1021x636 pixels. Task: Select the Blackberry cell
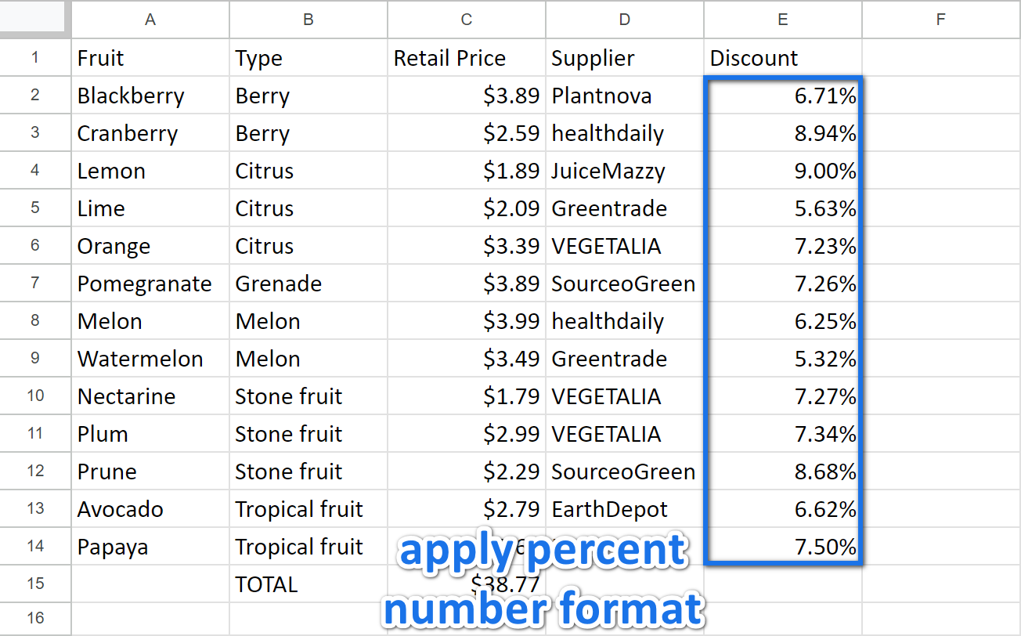pyautogui.click(x=150, y=96)
